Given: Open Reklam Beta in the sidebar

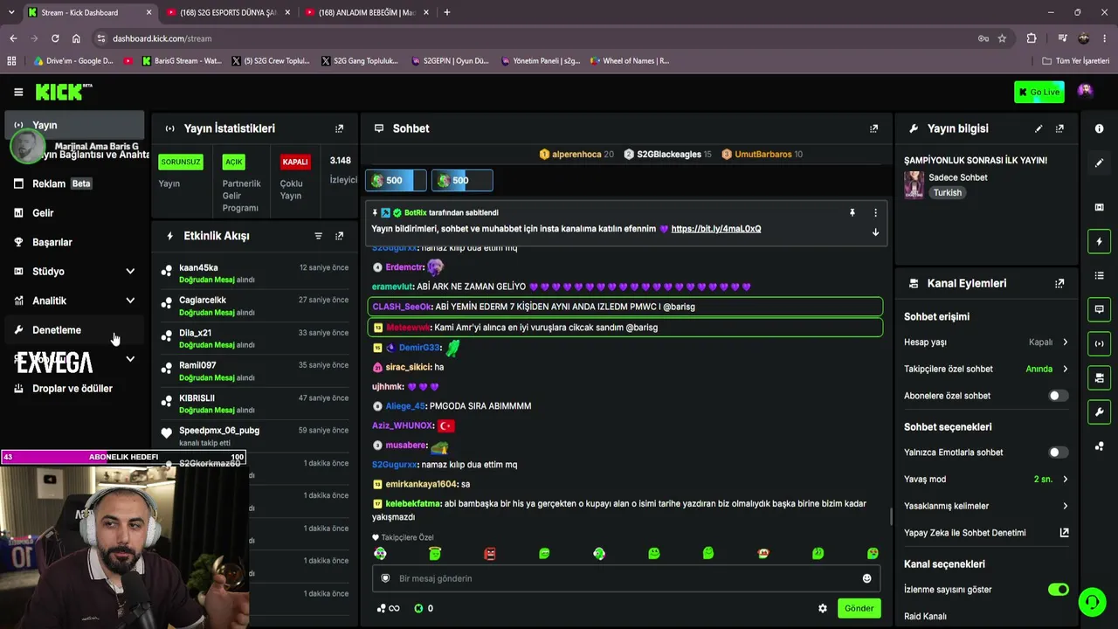Looking at the screenshot, I should click(x=74, y=183).
